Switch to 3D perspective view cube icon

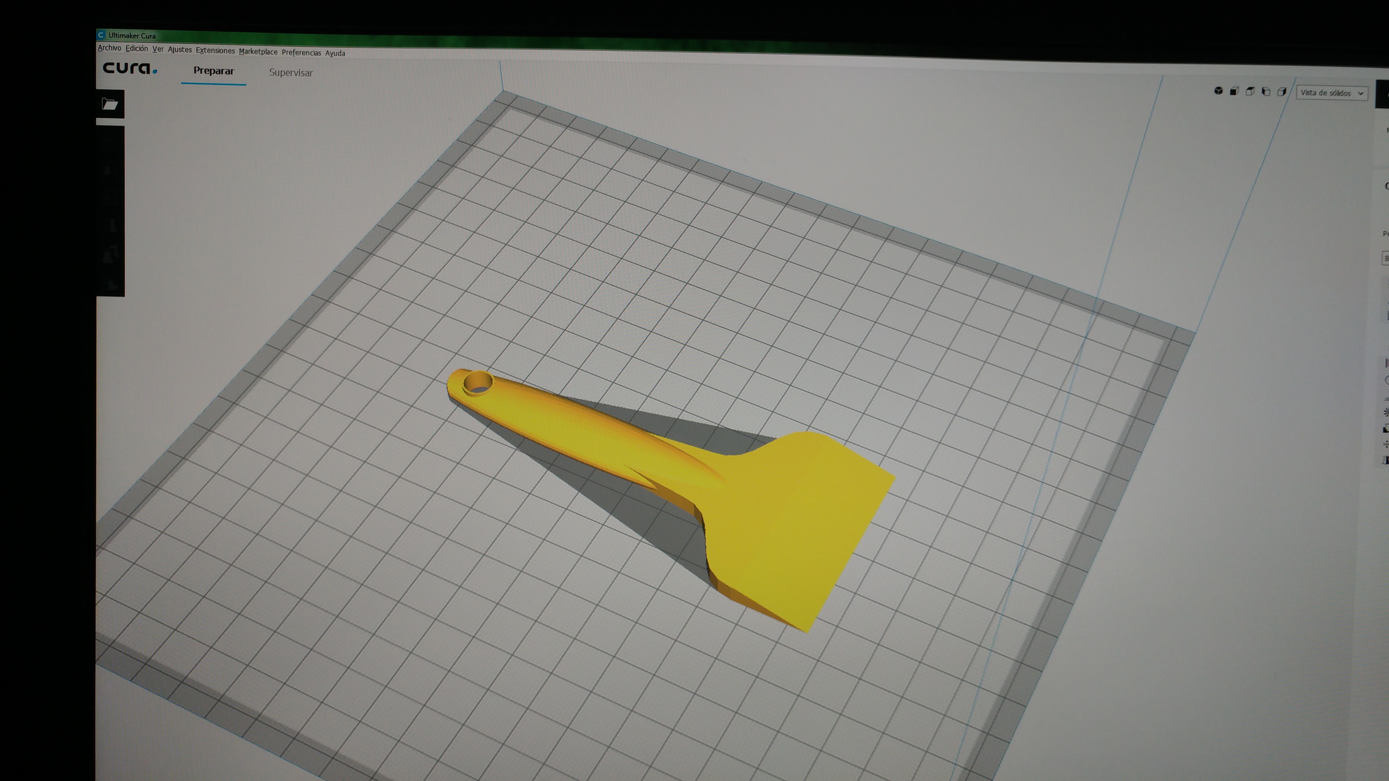click(1218, 90)
